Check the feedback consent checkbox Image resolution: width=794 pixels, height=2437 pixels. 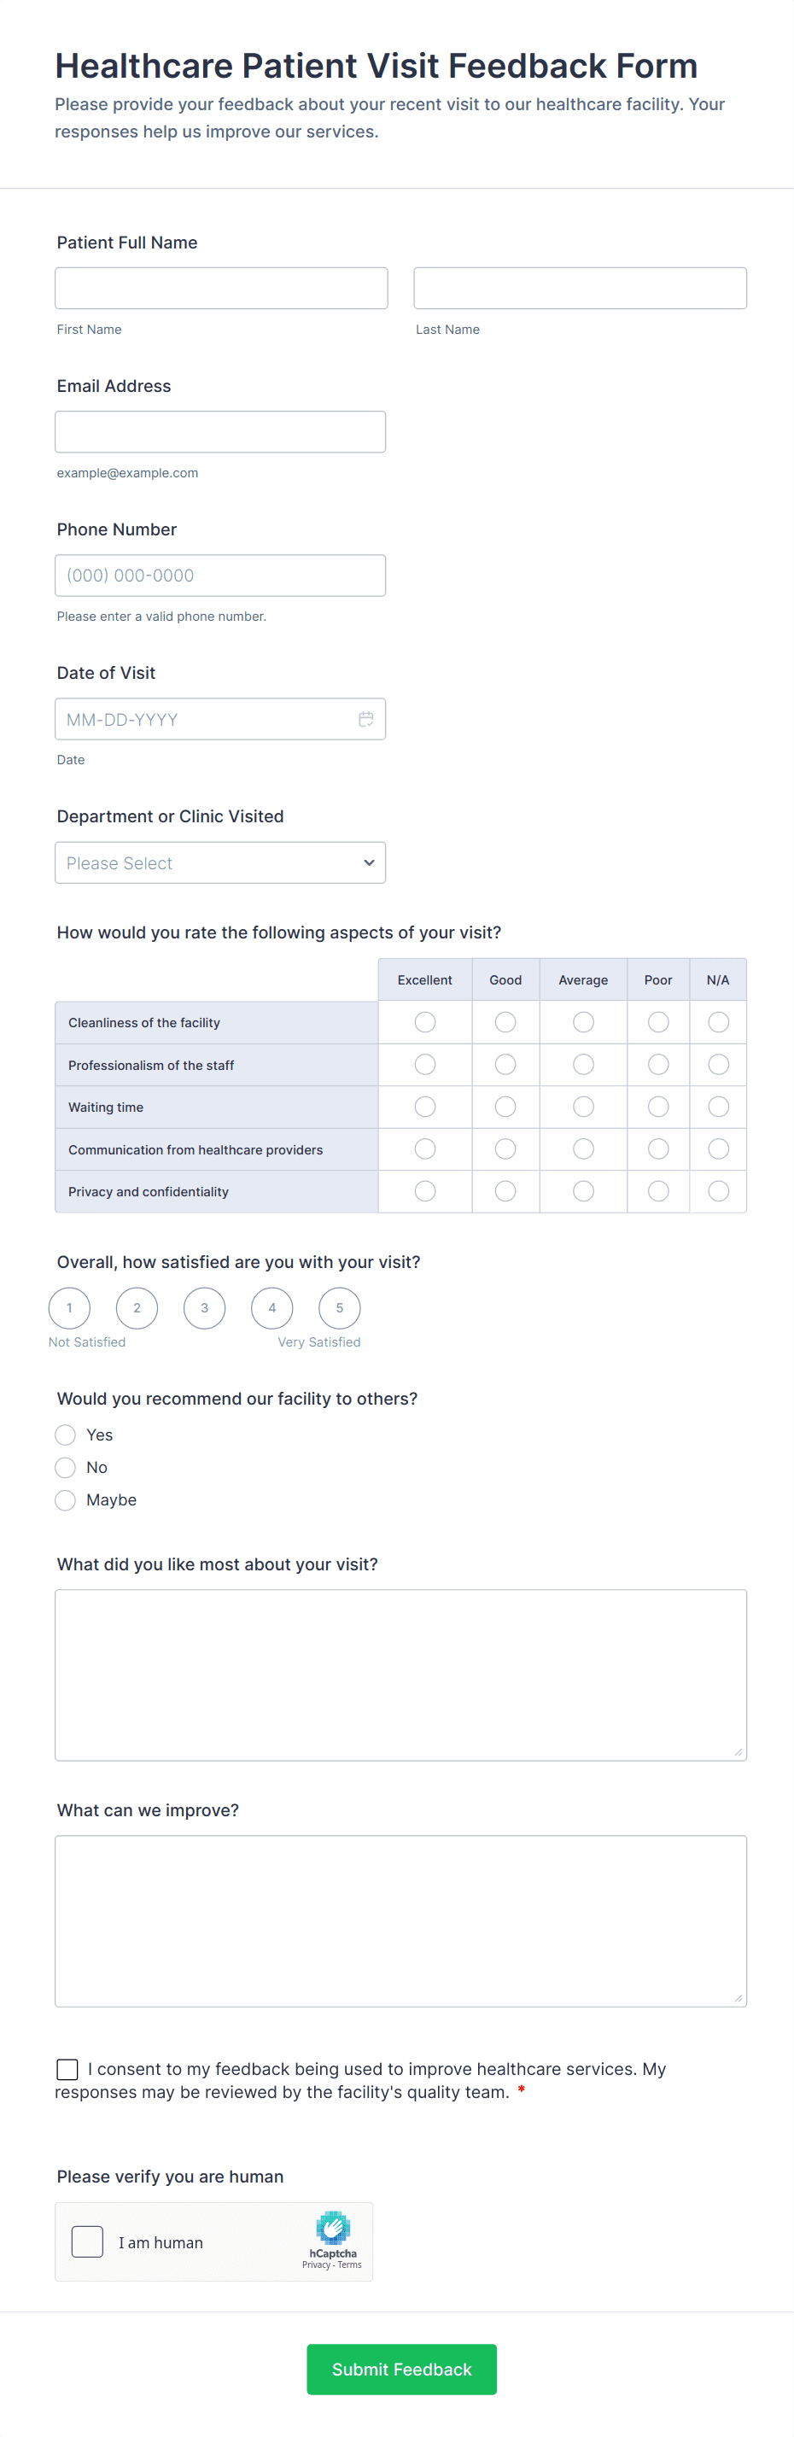tap(67, 2069)
